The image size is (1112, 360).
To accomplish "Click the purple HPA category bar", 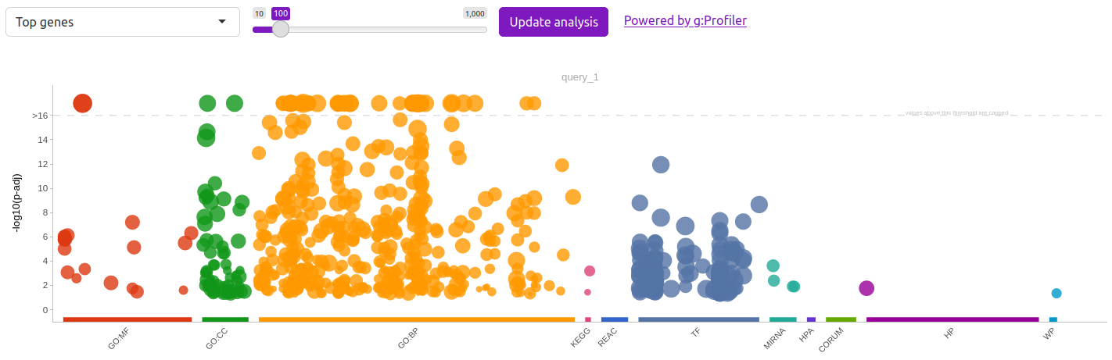I will [x=811, y=319].
